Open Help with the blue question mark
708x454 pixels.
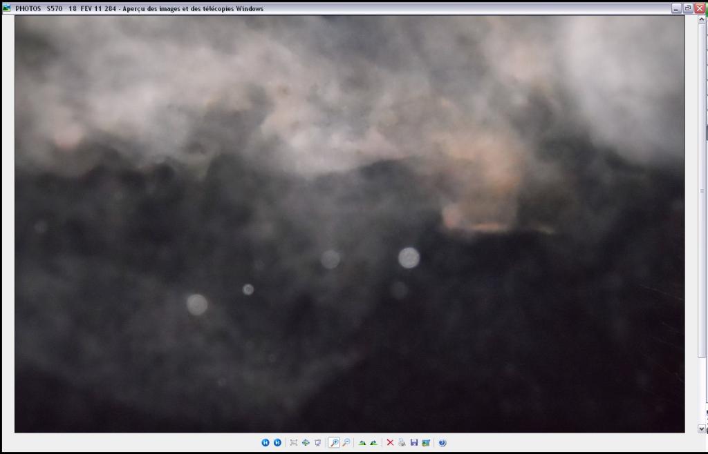[x=442, y=443]
